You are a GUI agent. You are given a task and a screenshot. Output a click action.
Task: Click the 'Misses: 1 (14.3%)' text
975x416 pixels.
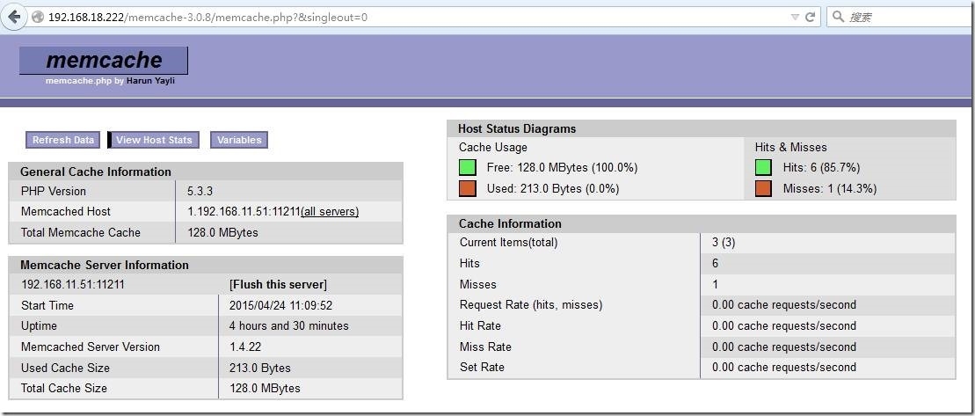829,188
